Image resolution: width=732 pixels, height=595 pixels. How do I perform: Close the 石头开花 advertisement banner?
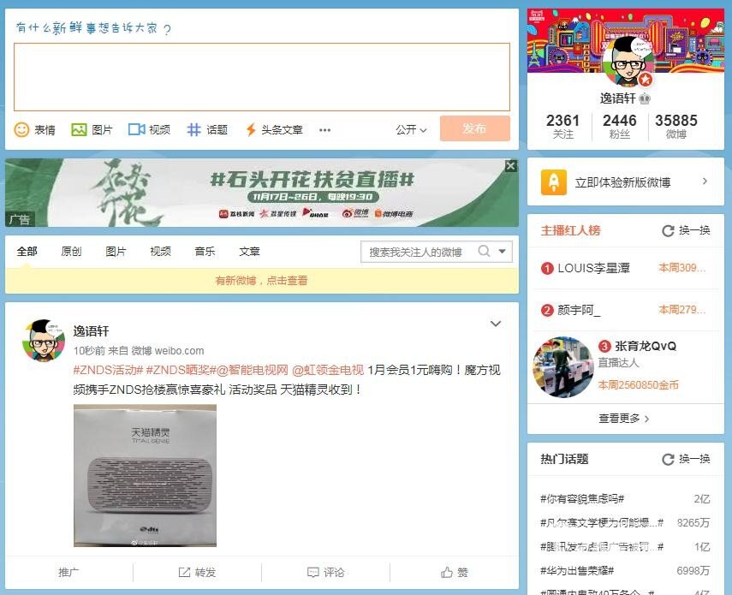pos(511,166)
